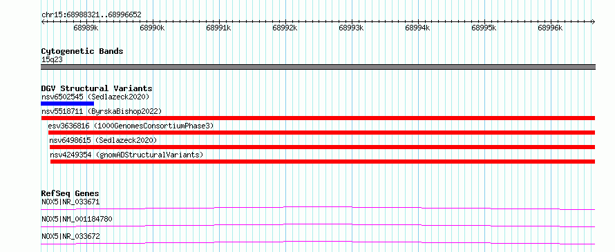Open nsv6498615 (Sedlazeck2020) label
615x252 pixels.
(x=103, y=140)
